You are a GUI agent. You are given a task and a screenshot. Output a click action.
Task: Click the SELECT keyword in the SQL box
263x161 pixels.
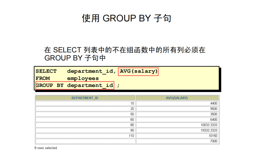(x=46, y=71)
